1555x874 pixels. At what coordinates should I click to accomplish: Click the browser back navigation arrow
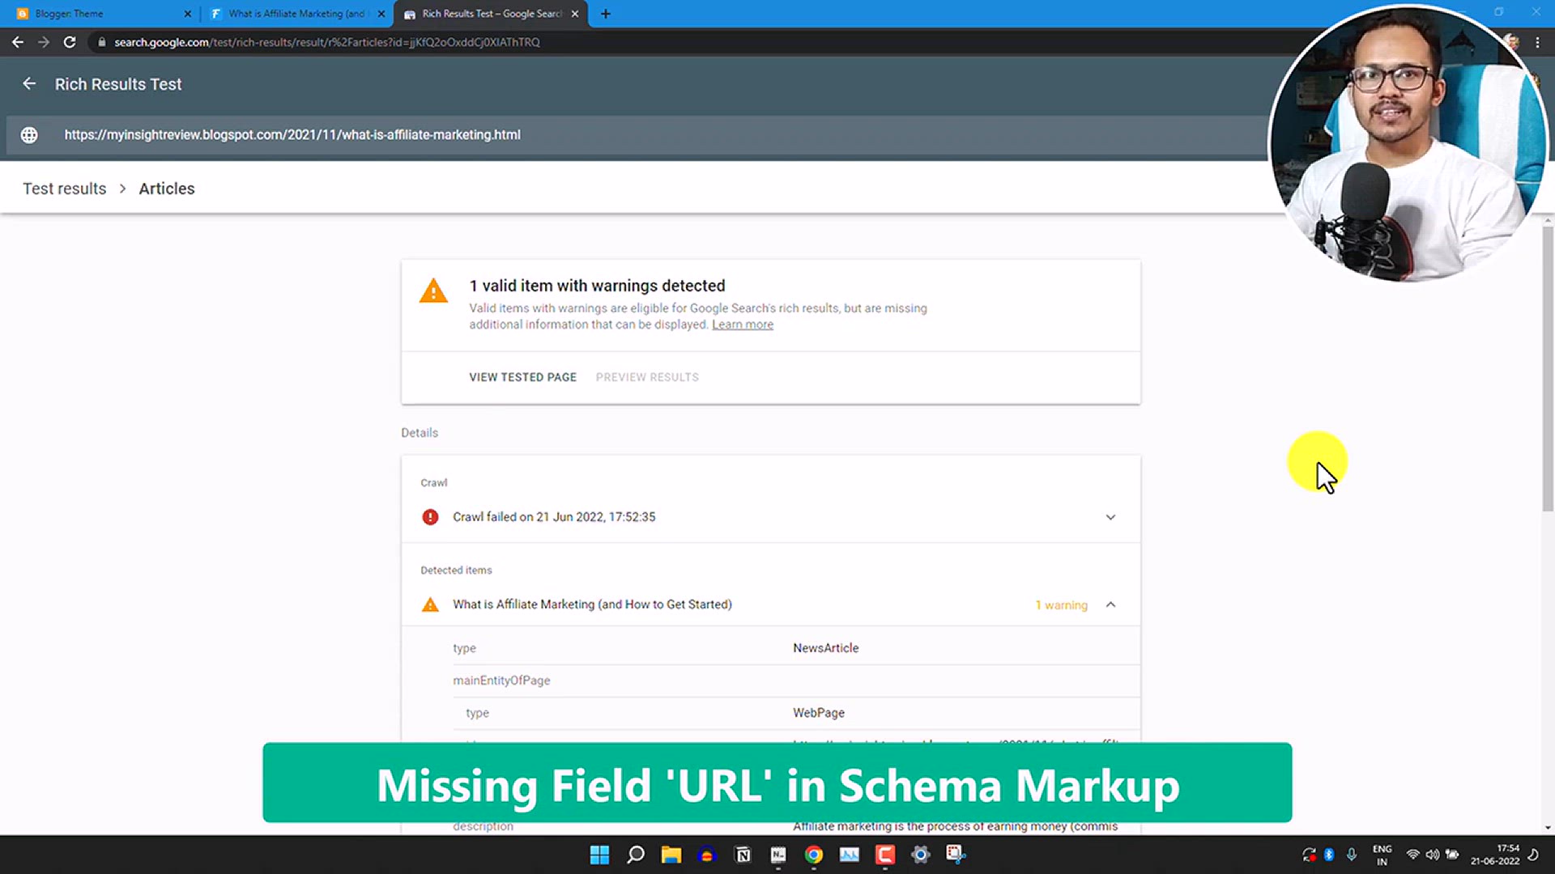tap(17, 42)
